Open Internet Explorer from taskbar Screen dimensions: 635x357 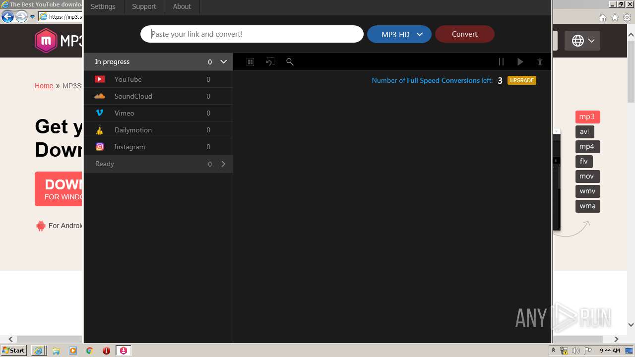tap(38, 351)
